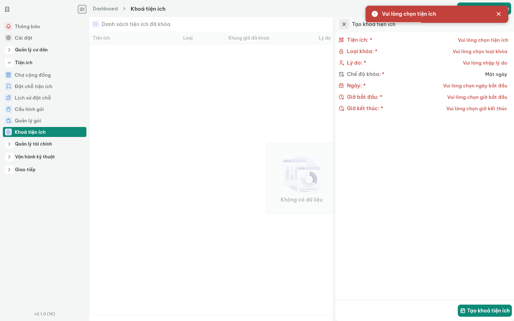Close the Tạo khoá tiện ích panel

tap(344, 24)
